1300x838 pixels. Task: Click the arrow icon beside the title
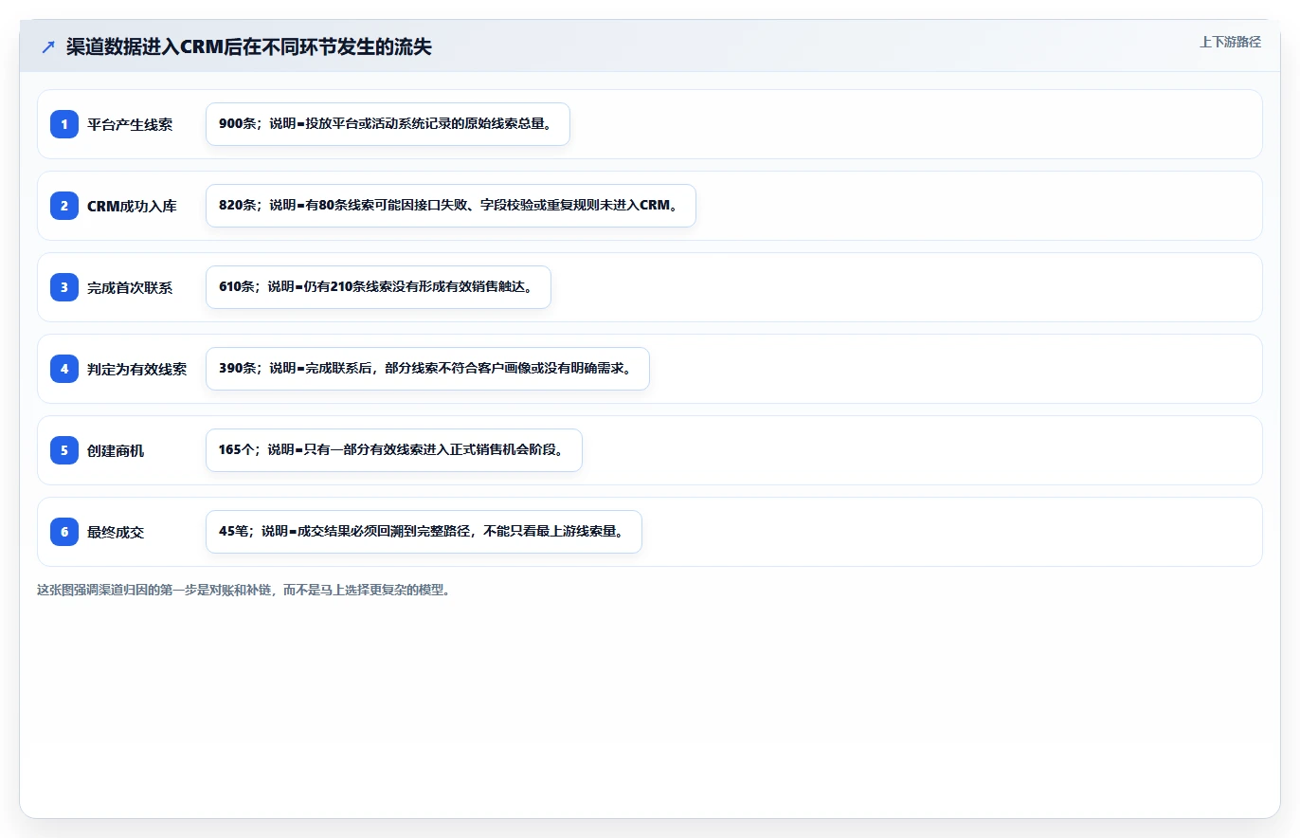pyautogui.click(x=48, y=46)
